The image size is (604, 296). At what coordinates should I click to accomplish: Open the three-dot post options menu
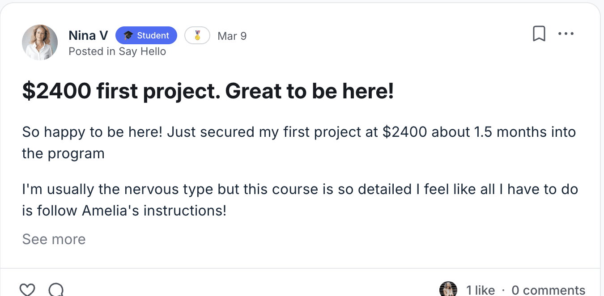coord(566,34)
